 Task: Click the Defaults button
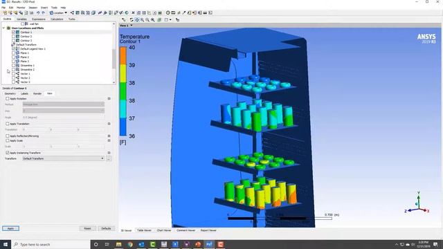point(106,228)
